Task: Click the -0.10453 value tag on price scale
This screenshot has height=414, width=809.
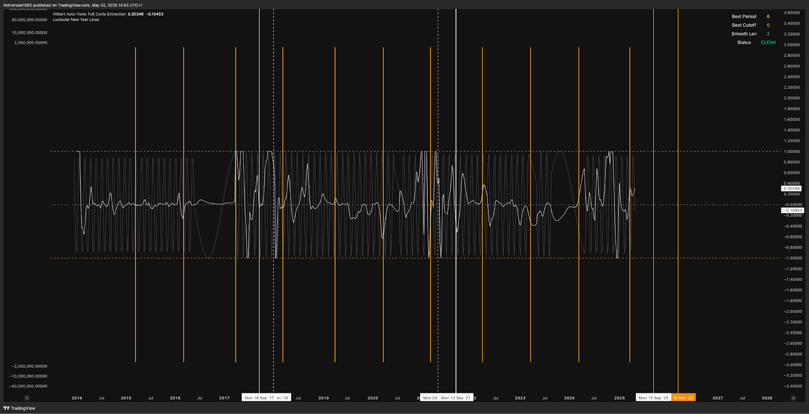Action: tap(792, 210)
